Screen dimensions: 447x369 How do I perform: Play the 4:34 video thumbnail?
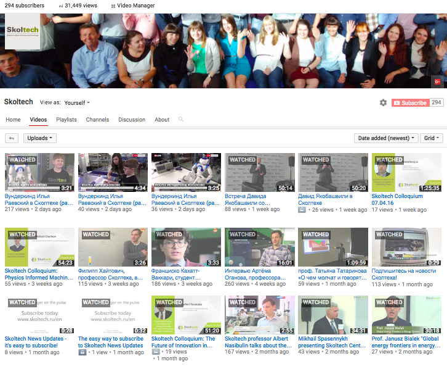pyautogui.click(x=113, y=172)
